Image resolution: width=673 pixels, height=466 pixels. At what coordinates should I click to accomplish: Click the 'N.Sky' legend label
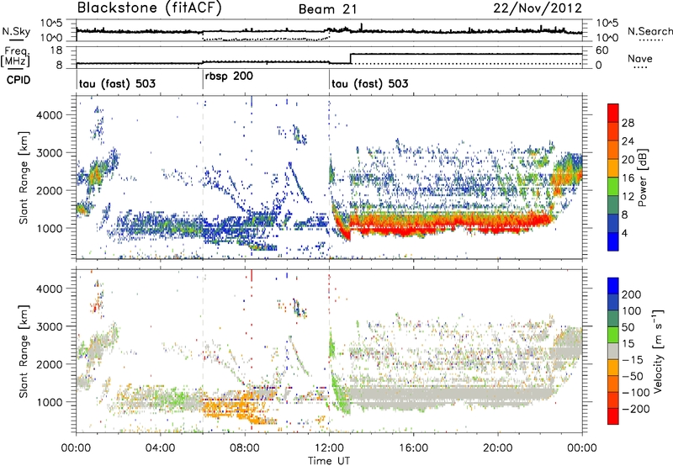tap(16, 32)
